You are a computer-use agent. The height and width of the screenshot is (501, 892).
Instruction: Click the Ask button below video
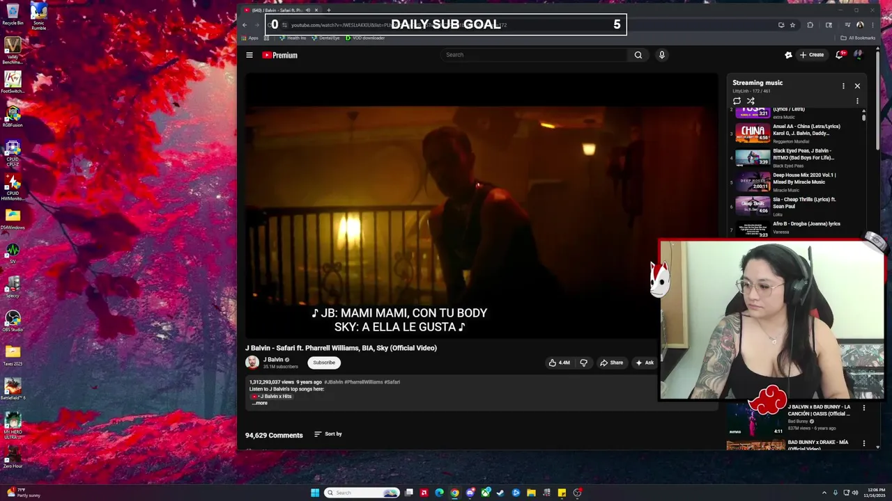tap(645, 363)
